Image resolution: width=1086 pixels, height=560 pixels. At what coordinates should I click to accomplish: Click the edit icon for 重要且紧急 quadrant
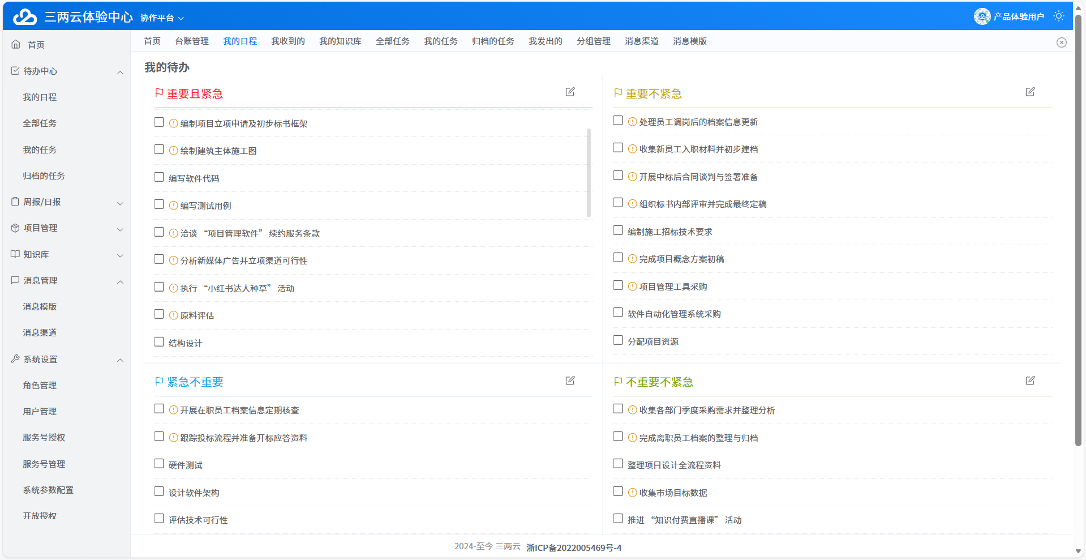[x=570, y=91]
